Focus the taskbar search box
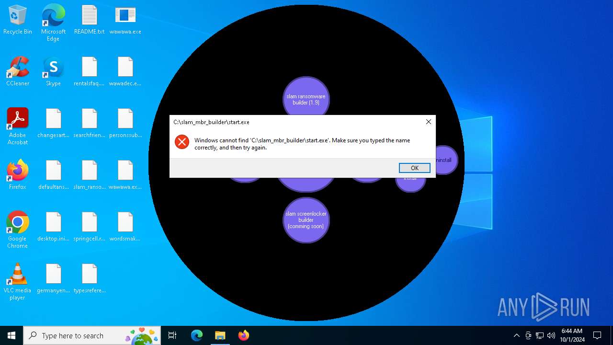 tap(92, 335)
